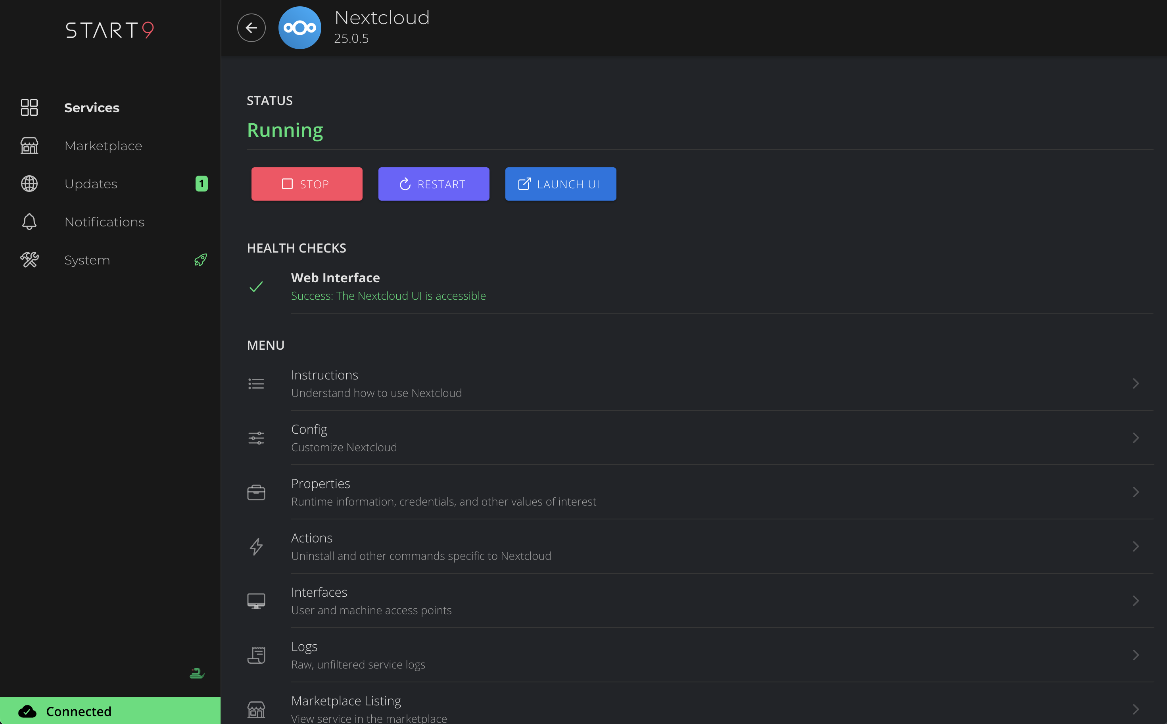Click the back arrow button
This screenshot has width=1167, height=724.
pos(251,27)
